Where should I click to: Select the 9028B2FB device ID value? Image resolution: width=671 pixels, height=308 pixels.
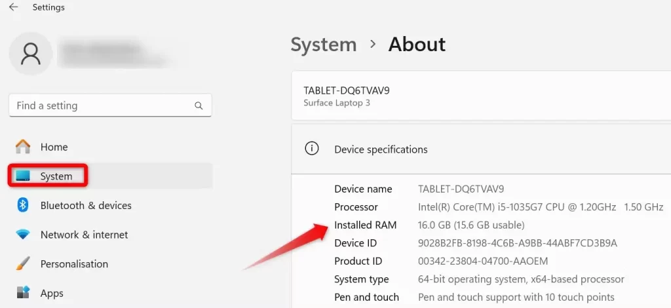coord(518,243)
